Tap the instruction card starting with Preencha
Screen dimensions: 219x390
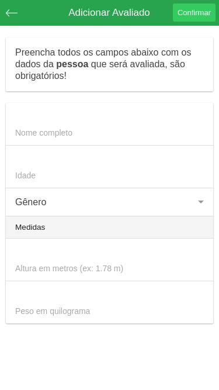tap(110, 64)
